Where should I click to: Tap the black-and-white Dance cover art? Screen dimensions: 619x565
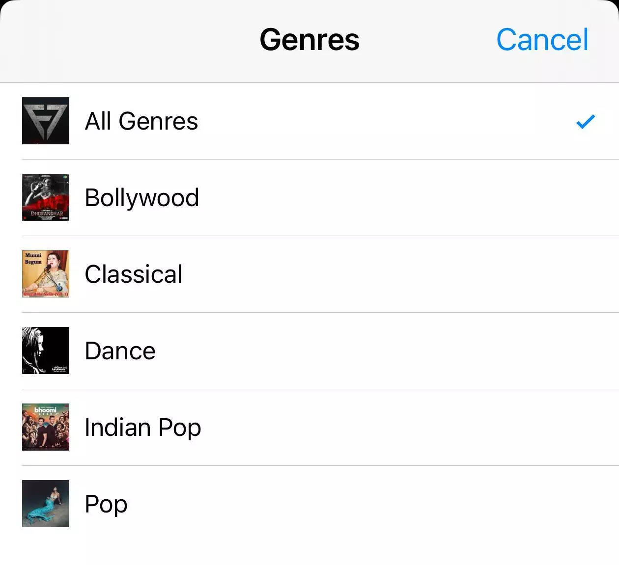click(x=46, y=350)
